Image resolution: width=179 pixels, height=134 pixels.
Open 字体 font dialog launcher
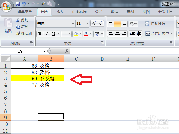(x=102, y=43)
